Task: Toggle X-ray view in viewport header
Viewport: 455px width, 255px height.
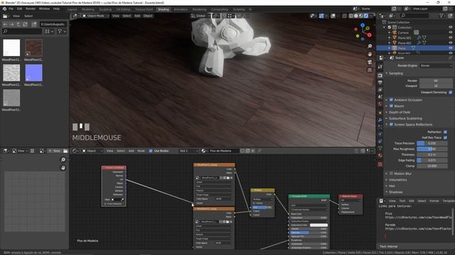Action: click(344, 16)
